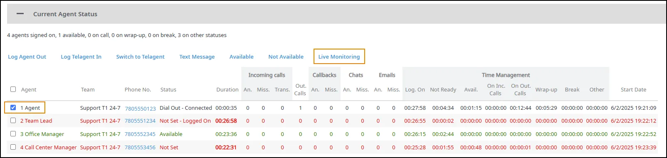Viewport: 667px width, 158px height.
Task: Click the 2 Team Lead name
Action: click(x=36, y=121)
